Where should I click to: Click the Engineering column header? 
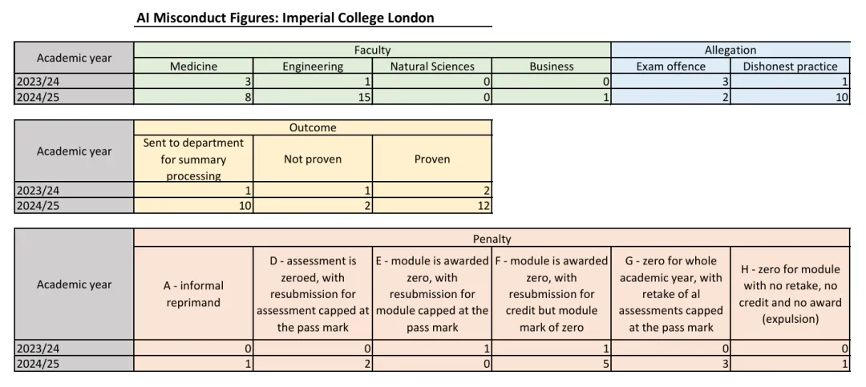point(313,67)
